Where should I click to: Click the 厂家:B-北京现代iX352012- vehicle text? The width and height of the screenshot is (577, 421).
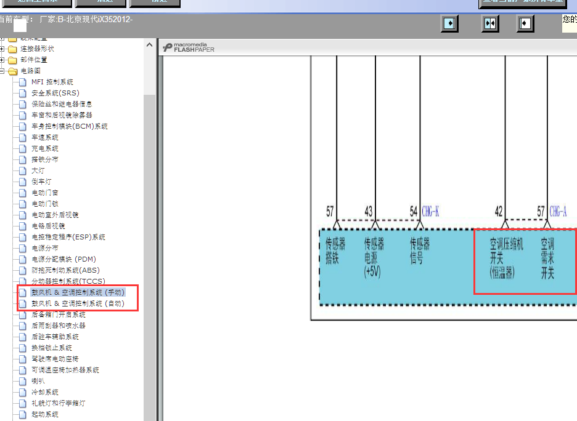coord(86,20)
